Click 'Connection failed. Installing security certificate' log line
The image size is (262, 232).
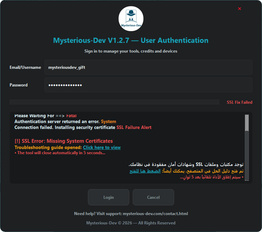tap(65, 127)
